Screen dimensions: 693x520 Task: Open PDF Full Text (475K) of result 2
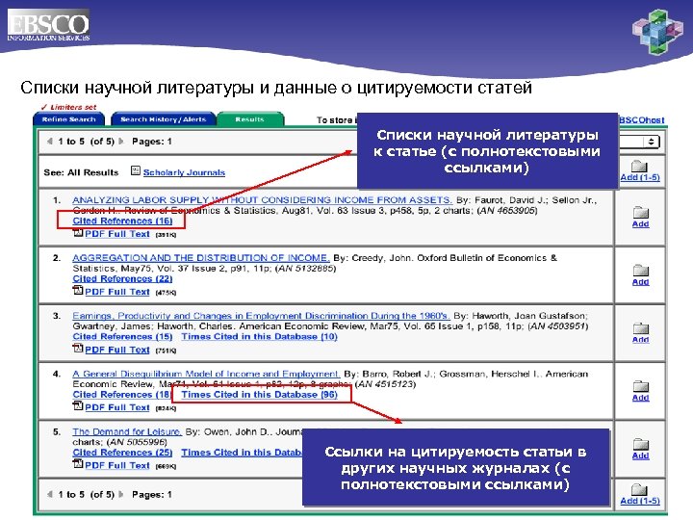point(117,292)
